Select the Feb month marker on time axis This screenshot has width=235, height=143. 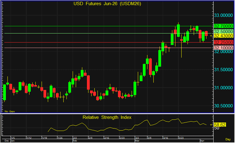coord(75,140)
